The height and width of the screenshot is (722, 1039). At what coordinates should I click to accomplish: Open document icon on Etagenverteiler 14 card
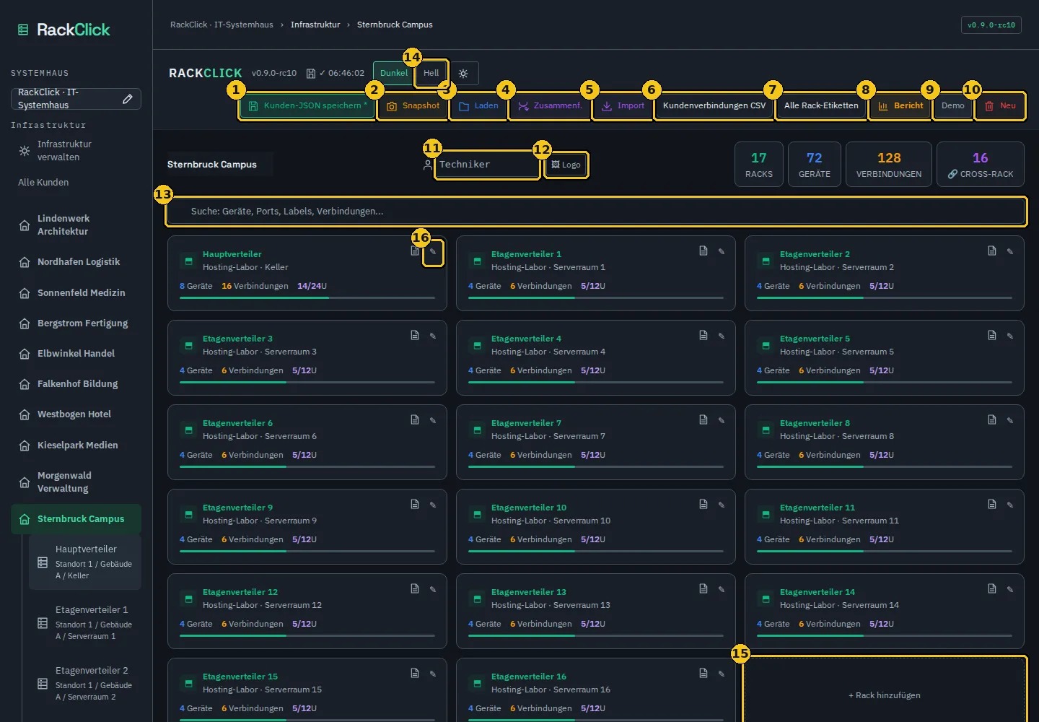click(x=992, y=588)
